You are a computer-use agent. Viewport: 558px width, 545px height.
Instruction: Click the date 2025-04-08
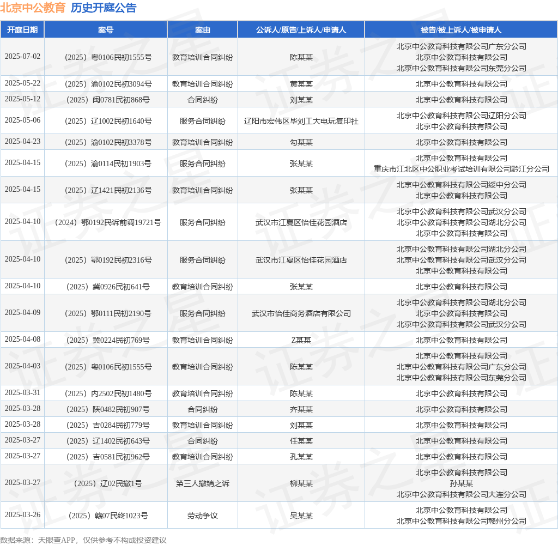pyautogui.click(x=22, y=339)
